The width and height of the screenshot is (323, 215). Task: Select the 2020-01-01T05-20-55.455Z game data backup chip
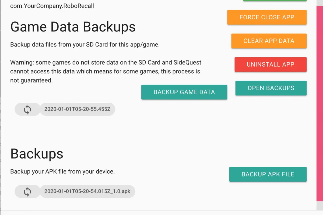(77, 109)
